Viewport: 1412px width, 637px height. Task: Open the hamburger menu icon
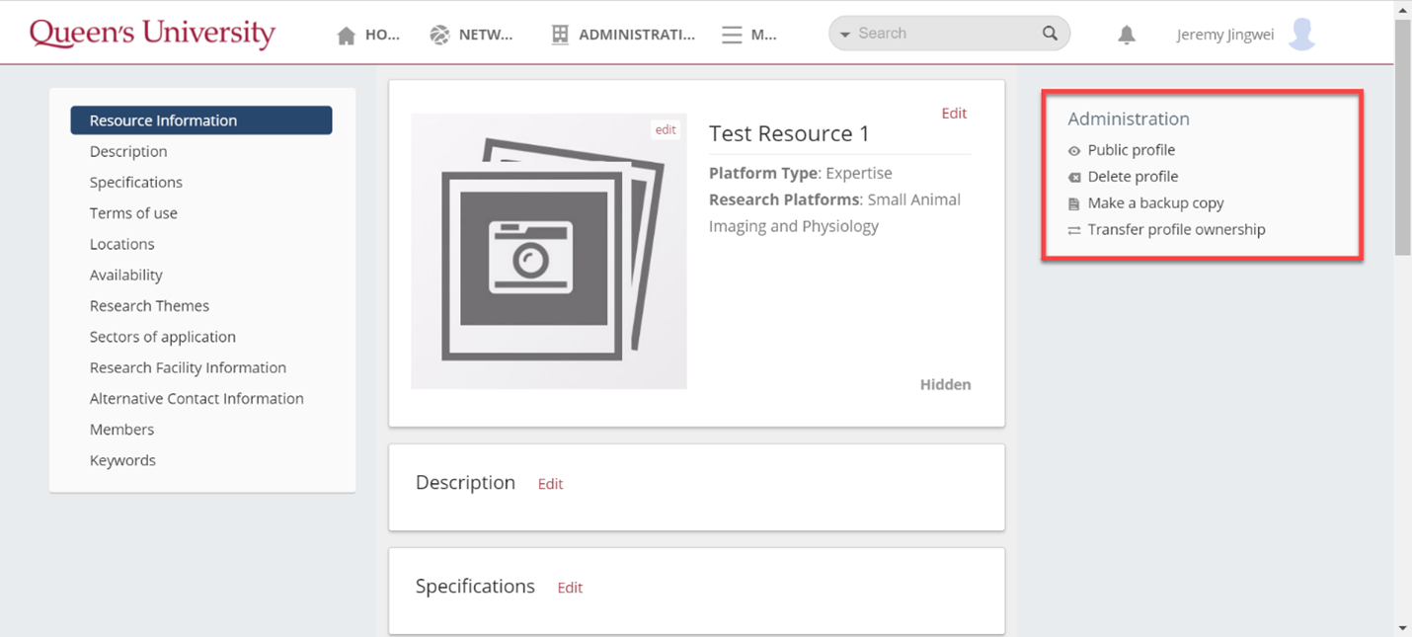[732, 36]
